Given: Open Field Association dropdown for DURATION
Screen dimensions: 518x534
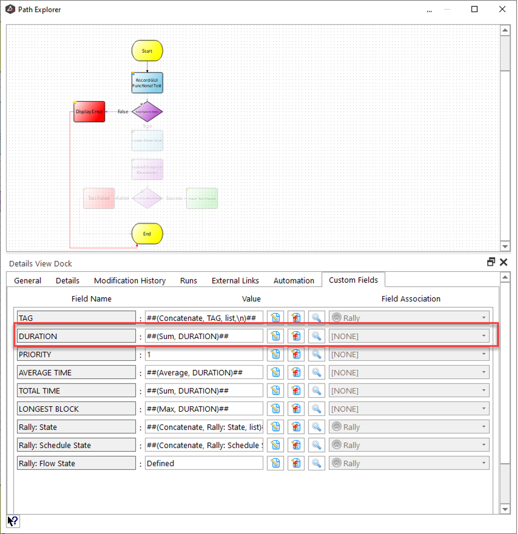Looking at the screenshot, I should click(x=409, y=336).
